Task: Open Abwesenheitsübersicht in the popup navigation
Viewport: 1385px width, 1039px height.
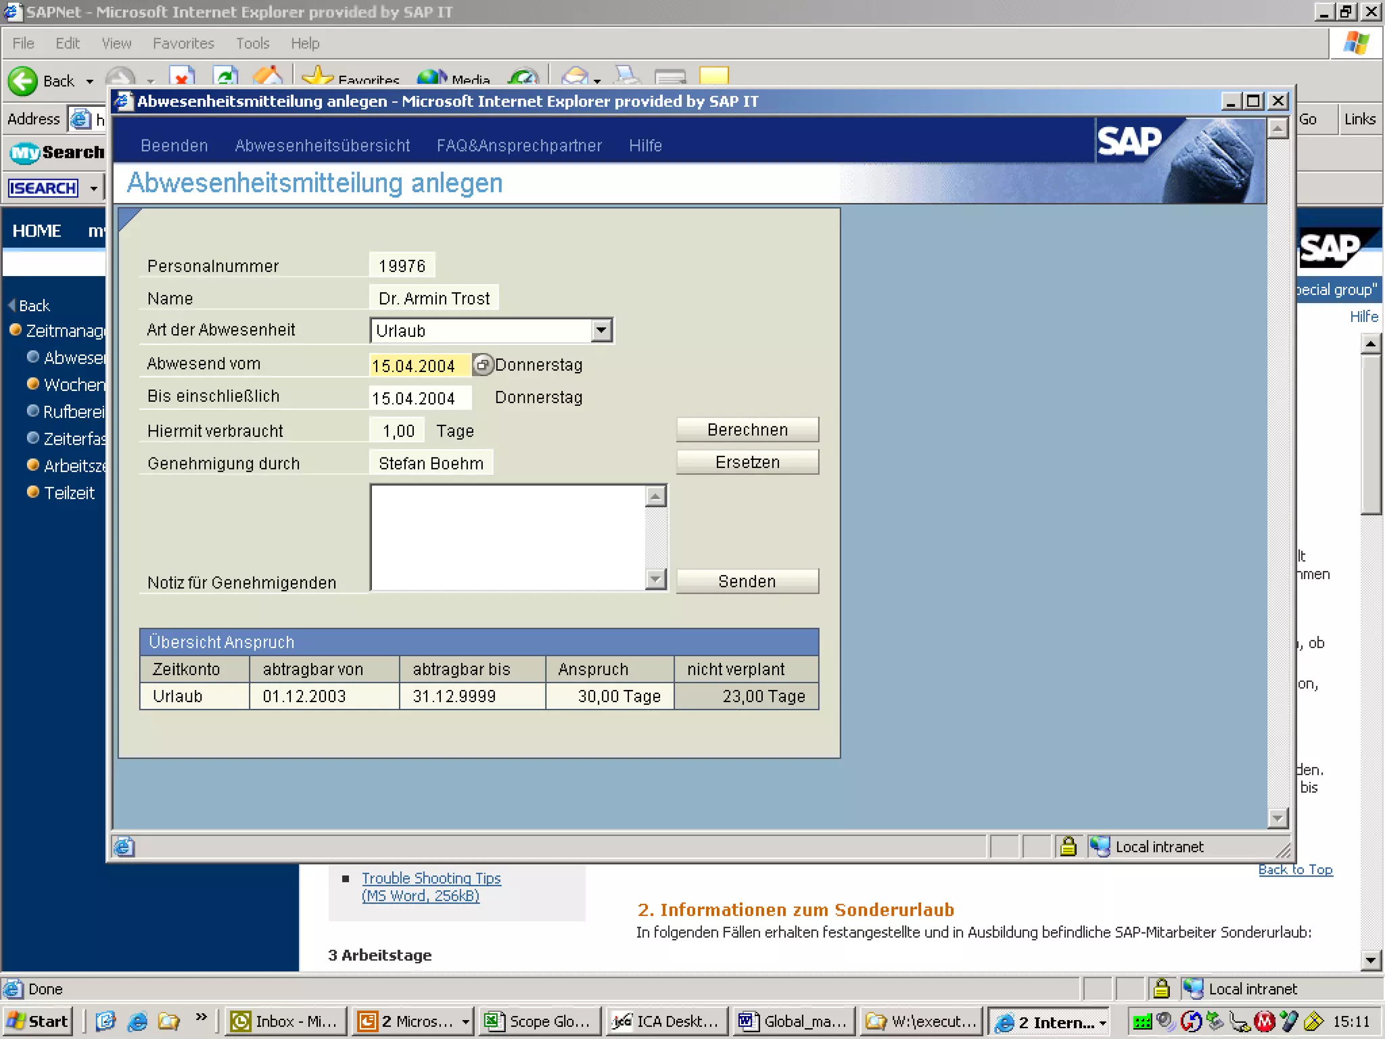Action: tap(323, 145)
